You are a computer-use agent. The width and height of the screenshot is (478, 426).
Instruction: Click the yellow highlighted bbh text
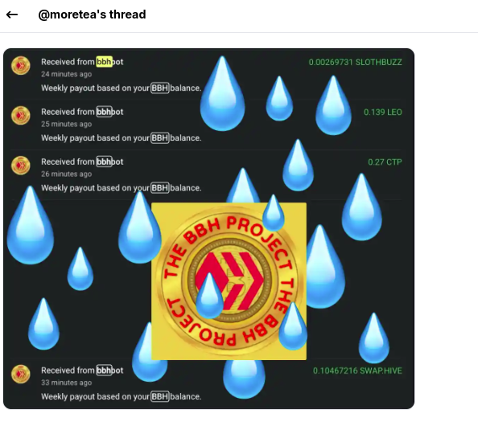coord(105,62)
